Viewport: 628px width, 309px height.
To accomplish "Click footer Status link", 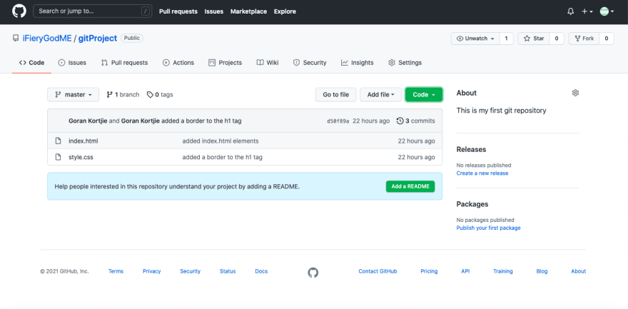I will point(228,271).
